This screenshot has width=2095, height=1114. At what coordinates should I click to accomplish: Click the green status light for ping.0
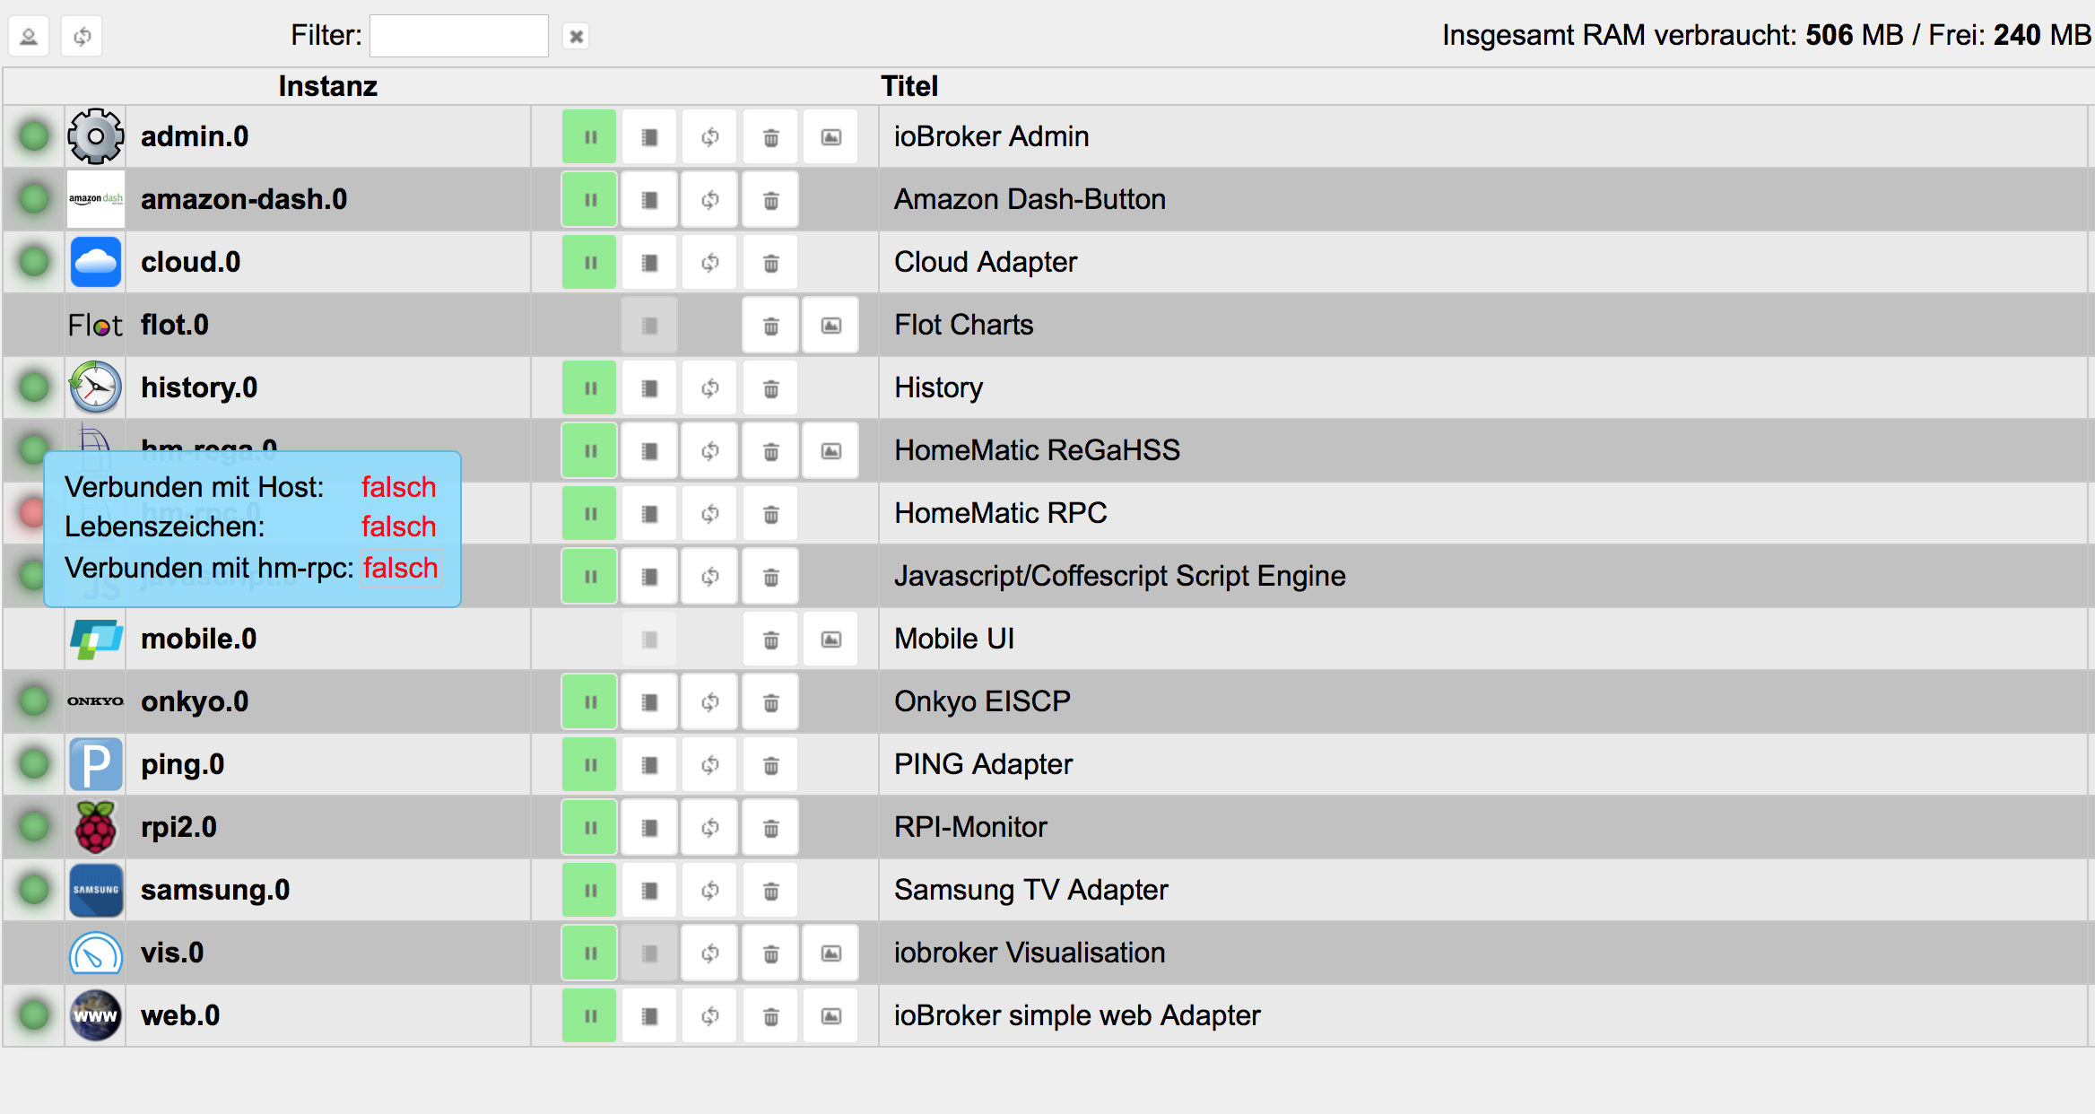[x=34, y=764]
